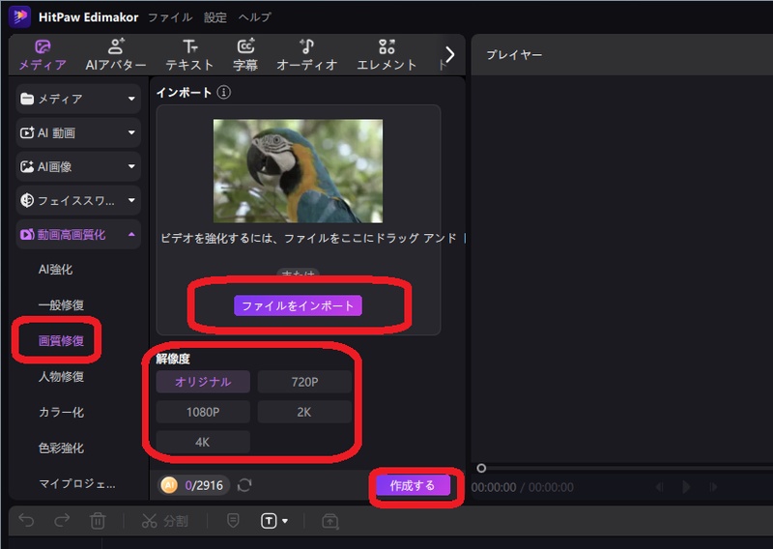Switch to the 字幕 tab
Screen dimensions: 773x549
[245, 55]
